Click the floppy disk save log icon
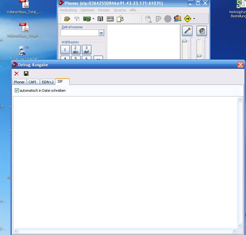246x235 pixels. tap(26, 74)
